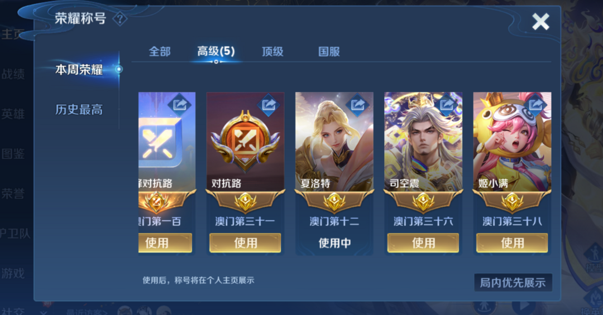
Task: Use the 司空震 澳门第三十六 title
Action: pos(423,243)
